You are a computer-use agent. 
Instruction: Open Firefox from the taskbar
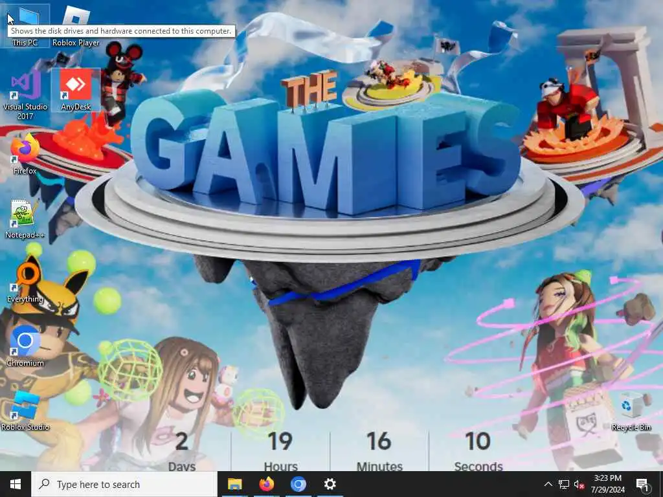click(x=266, y=484)
